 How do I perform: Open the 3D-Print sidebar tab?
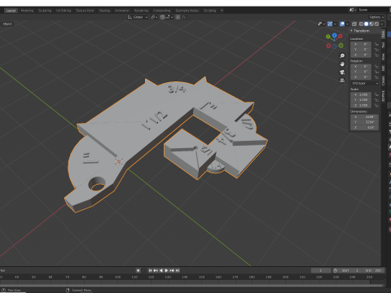tap(384, 96)
